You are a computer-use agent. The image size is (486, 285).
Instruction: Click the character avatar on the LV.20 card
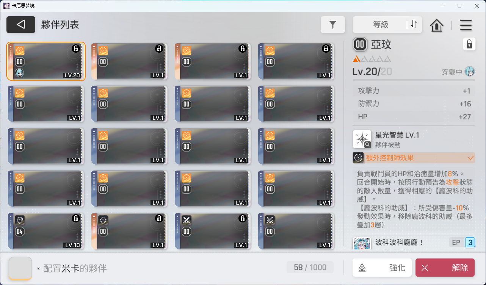19,73
